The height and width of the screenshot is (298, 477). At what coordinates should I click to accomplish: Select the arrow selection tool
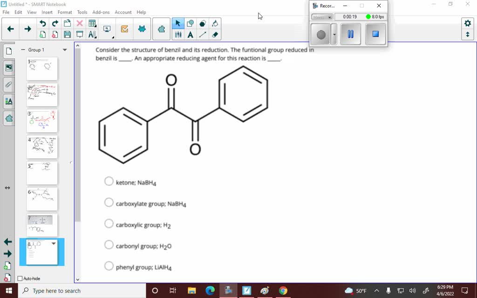click(x=178, y=23)
